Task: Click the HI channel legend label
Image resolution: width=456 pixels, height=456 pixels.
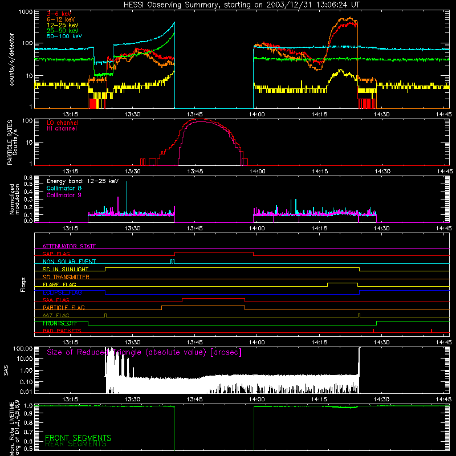Action: (x=62, y=128)
